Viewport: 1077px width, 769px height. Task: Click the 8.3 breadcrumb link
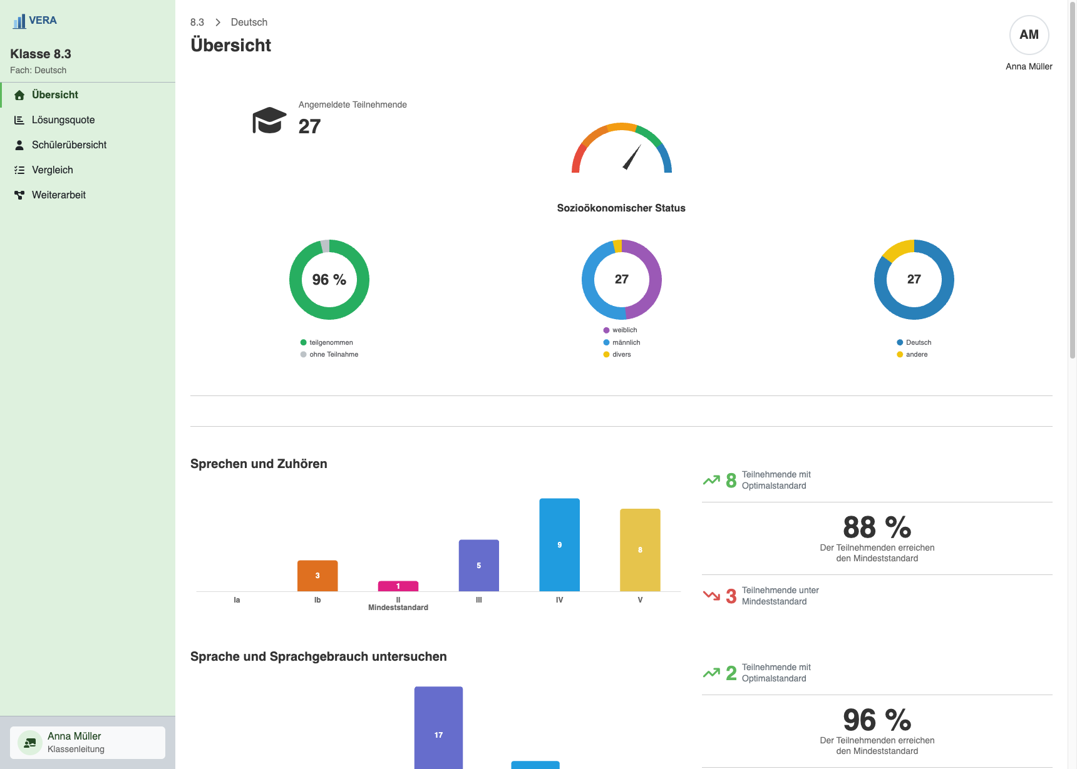point(197,23)
